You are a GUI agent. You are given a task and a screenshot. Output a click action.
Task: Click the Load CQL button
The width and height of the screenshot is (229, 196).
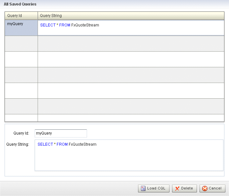154,188
